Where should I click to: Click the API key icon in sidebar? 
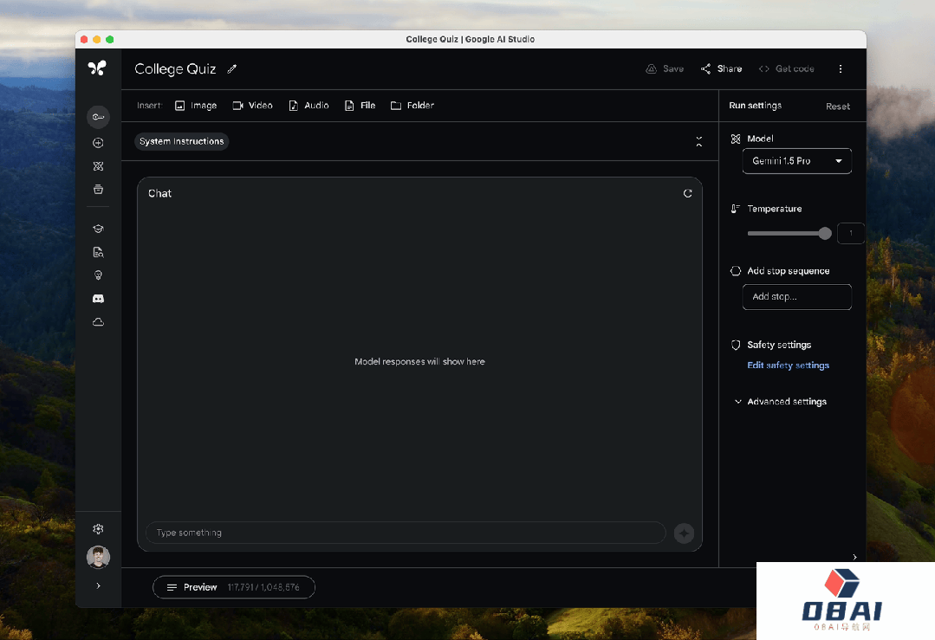pyautogui.click(x=98, y=117)
